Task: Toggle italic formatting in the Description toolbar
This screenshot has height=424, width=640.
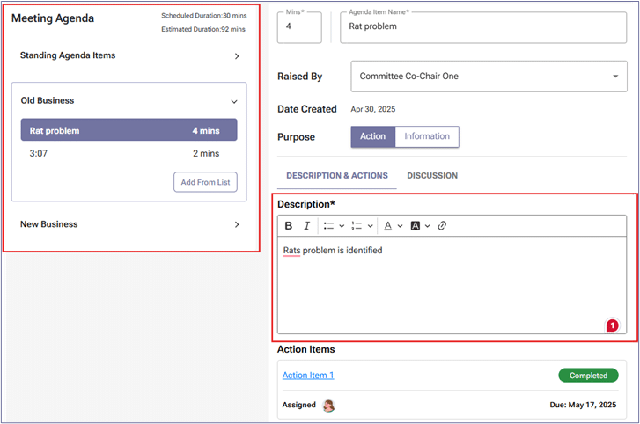Action: pyautogui.click(x=306, y=226)
